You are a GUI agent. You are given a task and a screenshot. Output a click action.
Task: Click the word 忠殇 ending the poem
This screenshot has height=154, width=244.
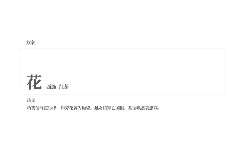(x=154, y=108)
